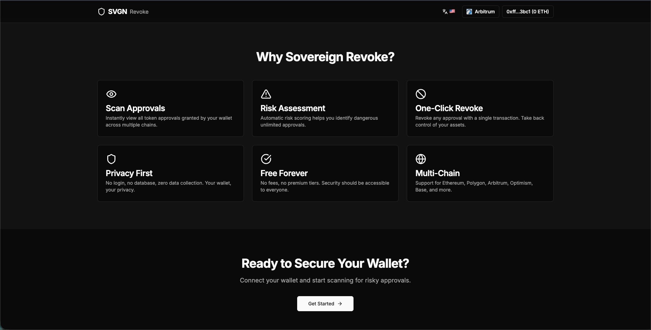
Task: Open the language selector via the US flag
Action: 452,11
